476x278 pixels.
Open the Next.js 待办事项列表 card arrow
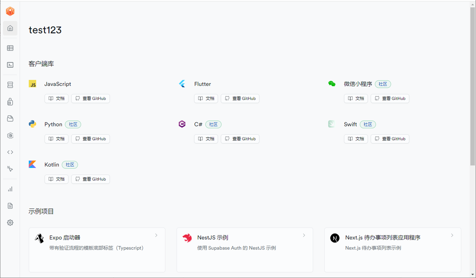452,235
